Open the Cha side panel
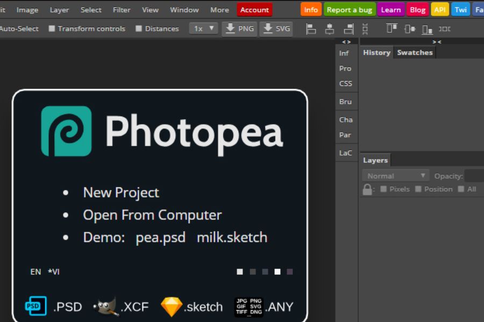This screenshot has height=322, width=484. tap(346, 120)
